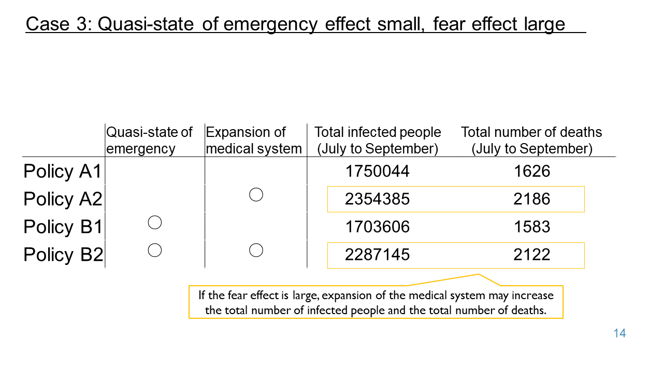Select the Policy A1 row label
Screen dimensions: 663x372
(x=63, y=172)
